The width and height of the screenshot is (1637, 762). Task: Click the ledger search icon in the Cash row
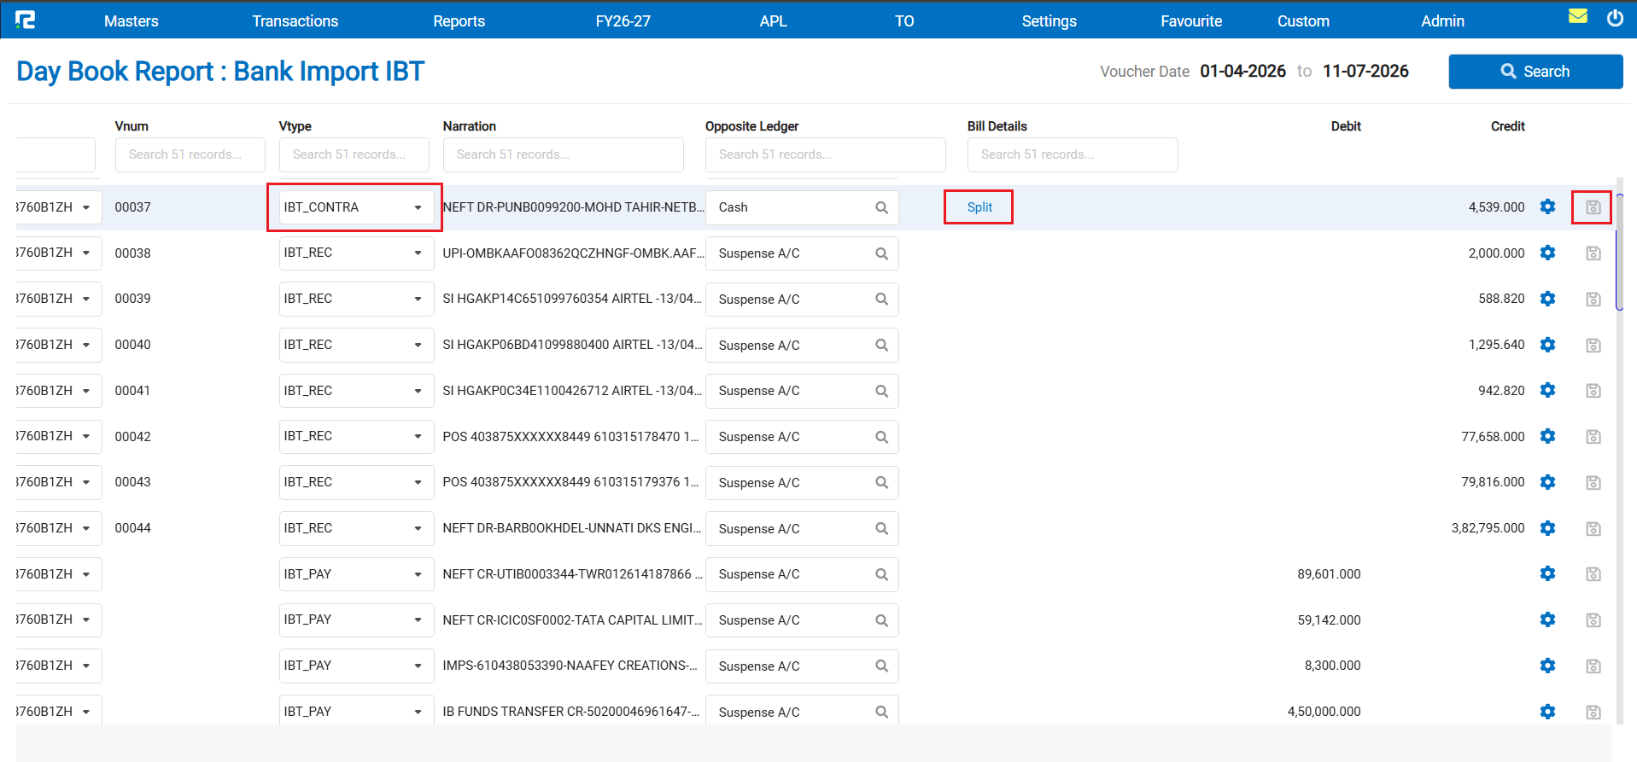point(881,207)
